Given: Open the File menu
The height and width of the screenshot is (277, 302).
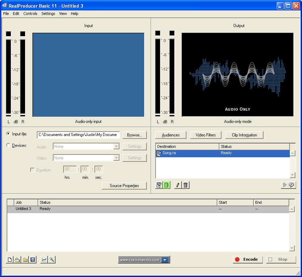Looking at the screenshot, I should click(6, 14).
